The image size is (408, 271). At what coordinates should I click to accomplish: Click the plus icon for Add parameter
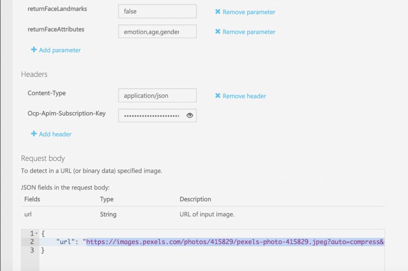tap(34, 50)
